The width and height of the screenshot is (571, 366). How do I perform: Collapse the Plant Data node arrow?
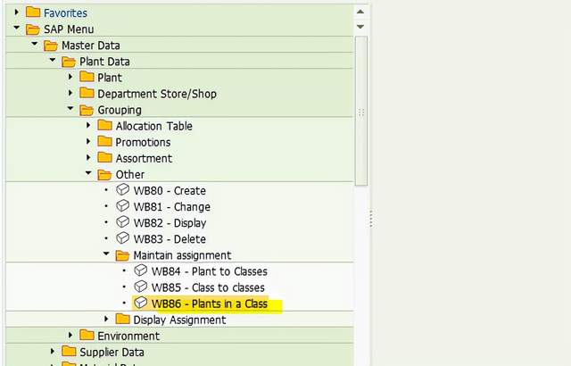point(53,60)
